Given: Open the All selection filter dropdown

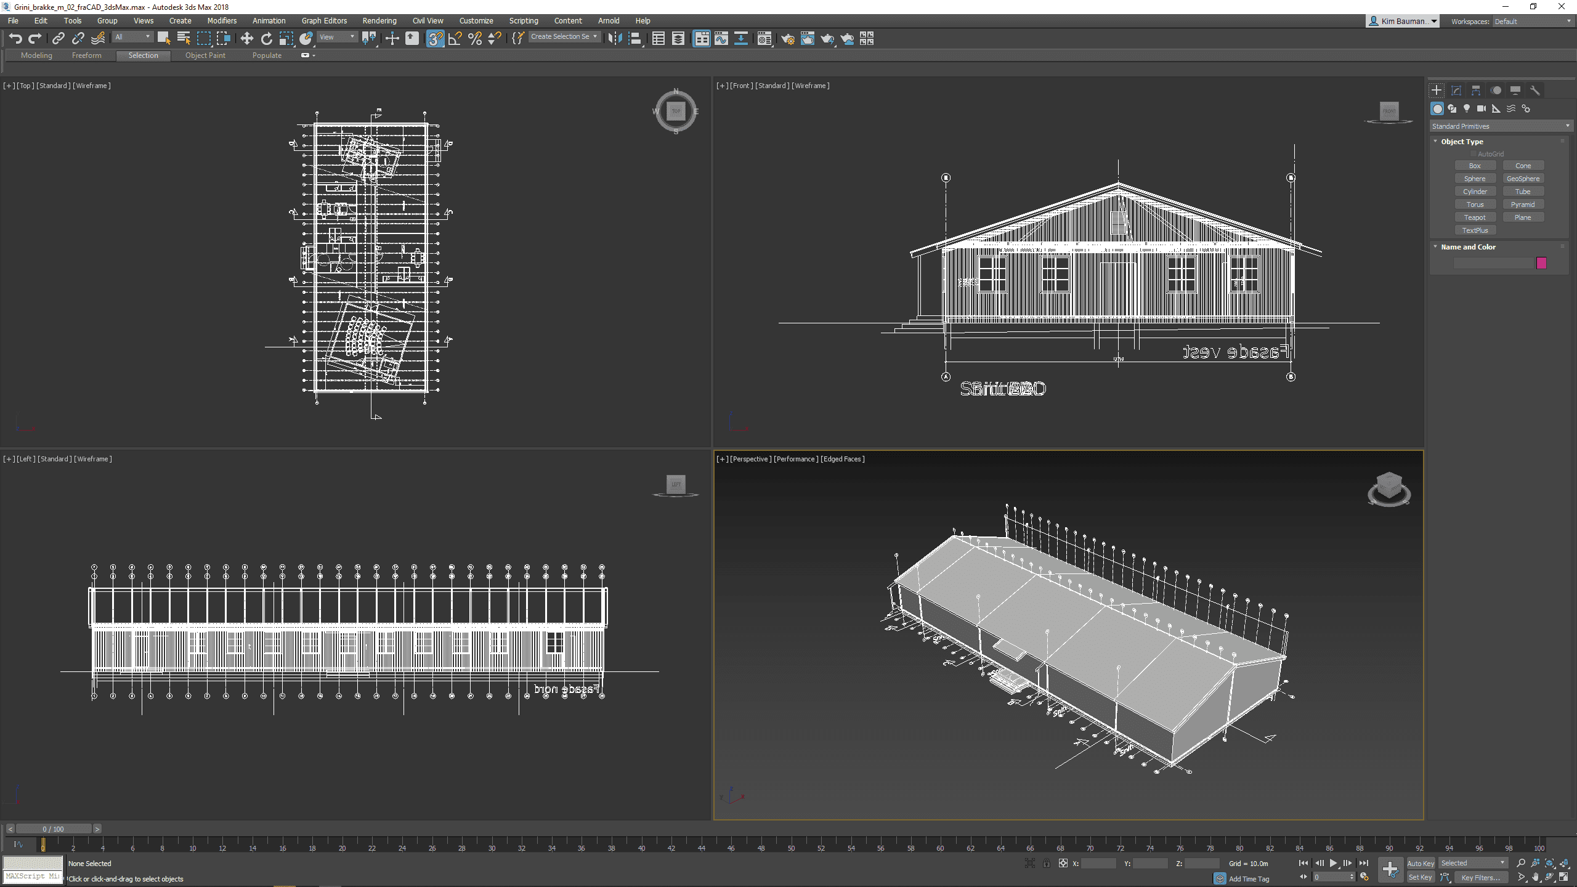Looking at the screenshot, I should 132,37.
